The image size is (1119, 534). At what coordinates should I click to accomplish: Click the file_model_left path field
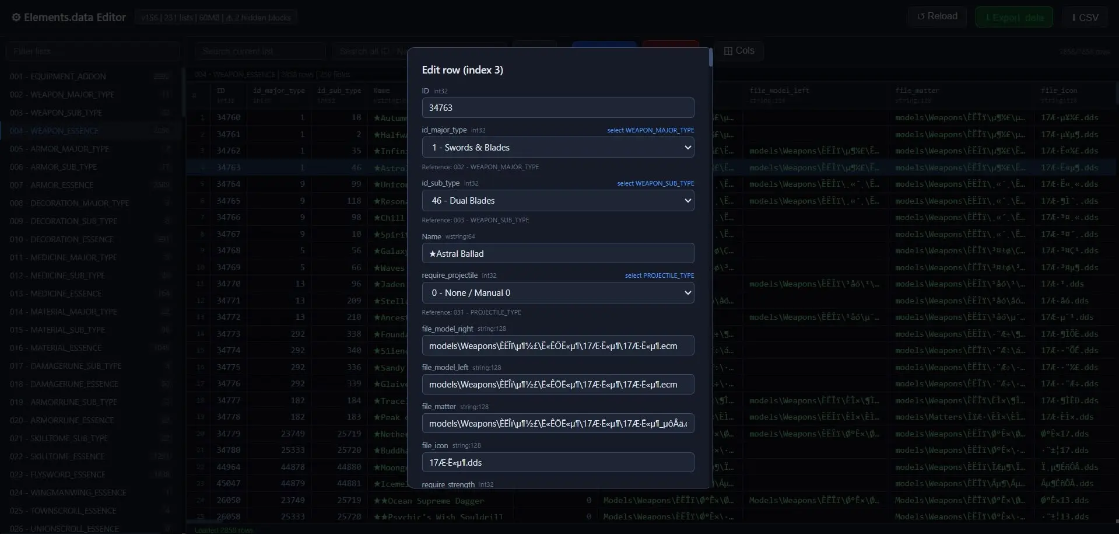coord(557,384)
